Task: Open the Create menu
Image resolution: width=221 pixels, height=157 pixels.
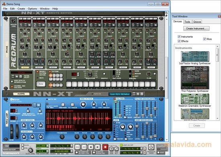Action: coord(21,9)
